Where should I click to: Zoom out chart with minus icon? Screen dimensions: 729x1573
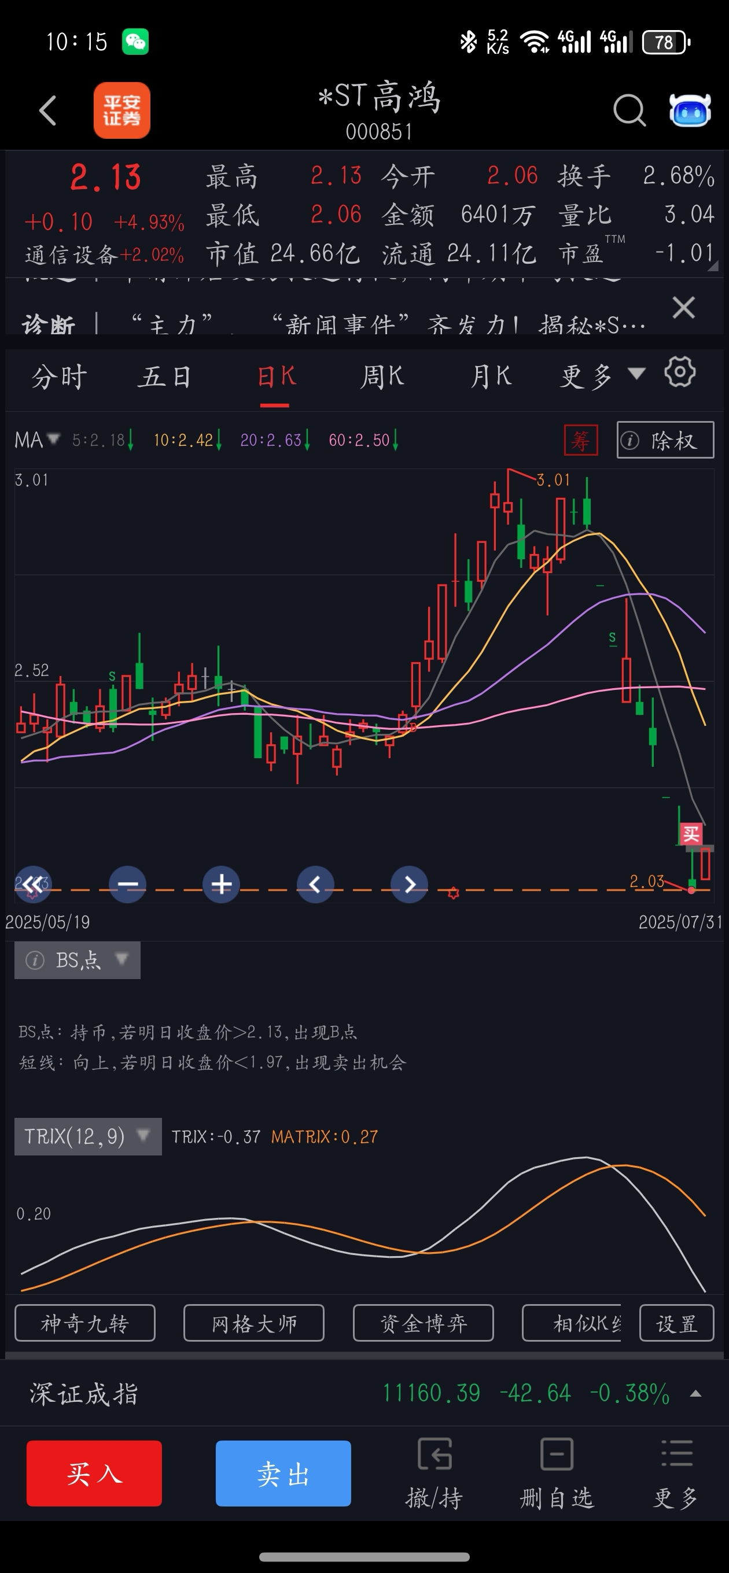pyautogui.click(x=127, y=884)
